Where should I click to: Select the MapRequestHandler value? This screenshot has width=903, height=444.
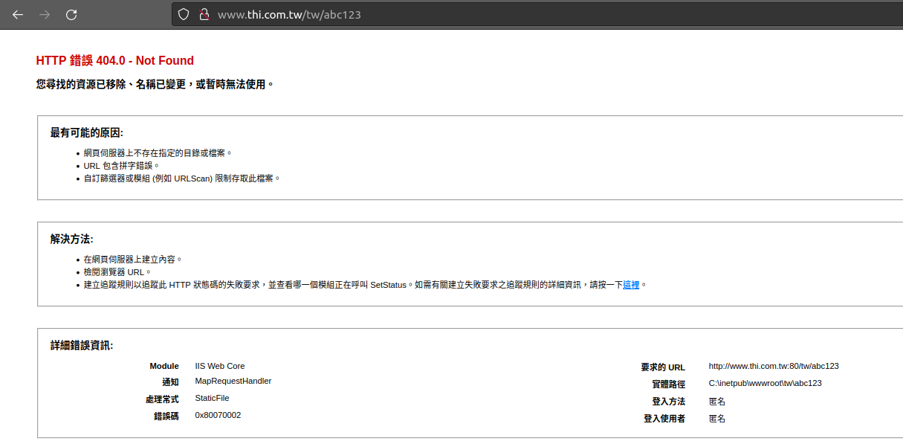(233, 381)
